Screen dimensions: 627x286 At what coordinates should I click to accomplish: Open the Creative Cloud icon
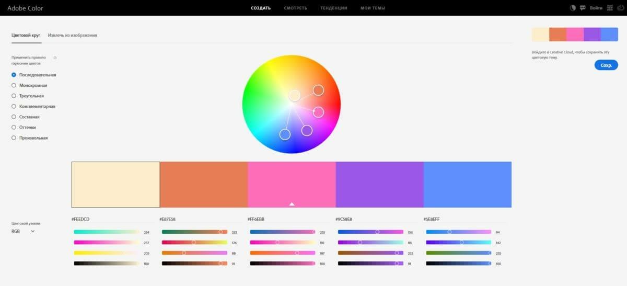[x=620, y=8]
